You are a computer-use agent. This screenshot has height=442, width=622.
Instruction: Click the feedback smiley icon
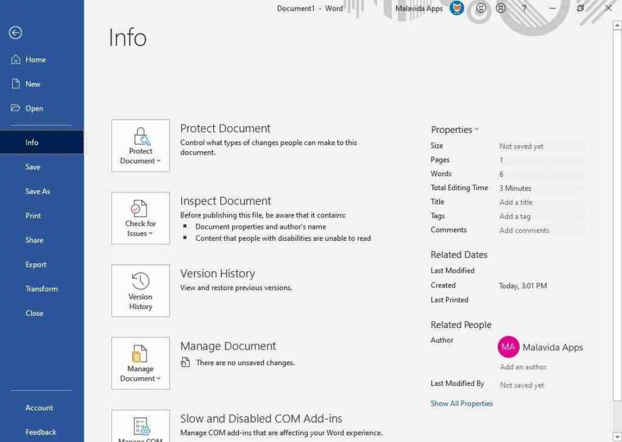click(x=480, y=9)
